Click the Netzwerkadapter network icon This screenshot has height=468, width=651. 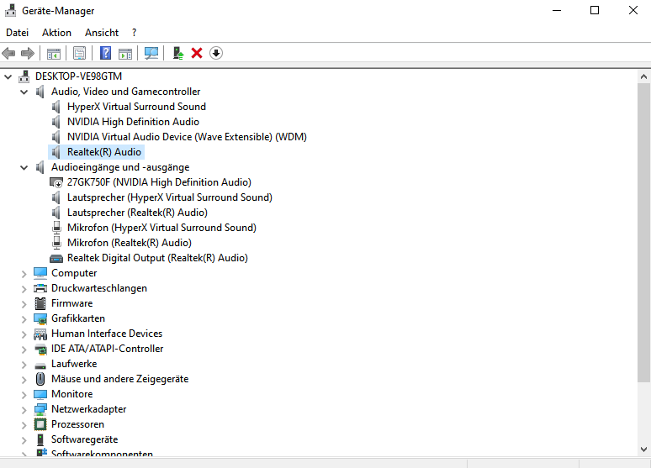tap(40, 409)
